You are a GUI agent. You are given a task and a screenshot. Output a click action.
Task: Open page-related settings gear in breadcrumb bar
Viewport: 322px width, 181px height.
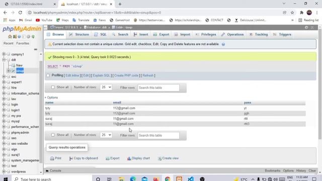(x=306, y=27)
